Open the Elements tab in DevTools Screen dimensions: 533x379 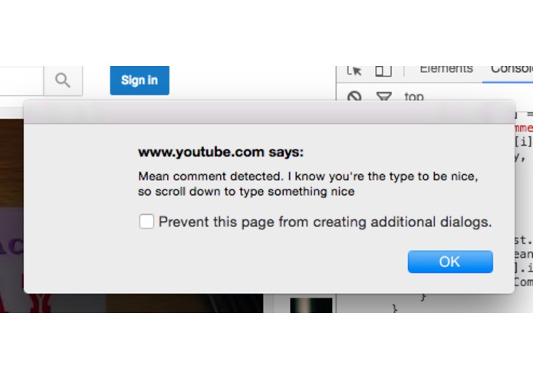click(446, 69)
